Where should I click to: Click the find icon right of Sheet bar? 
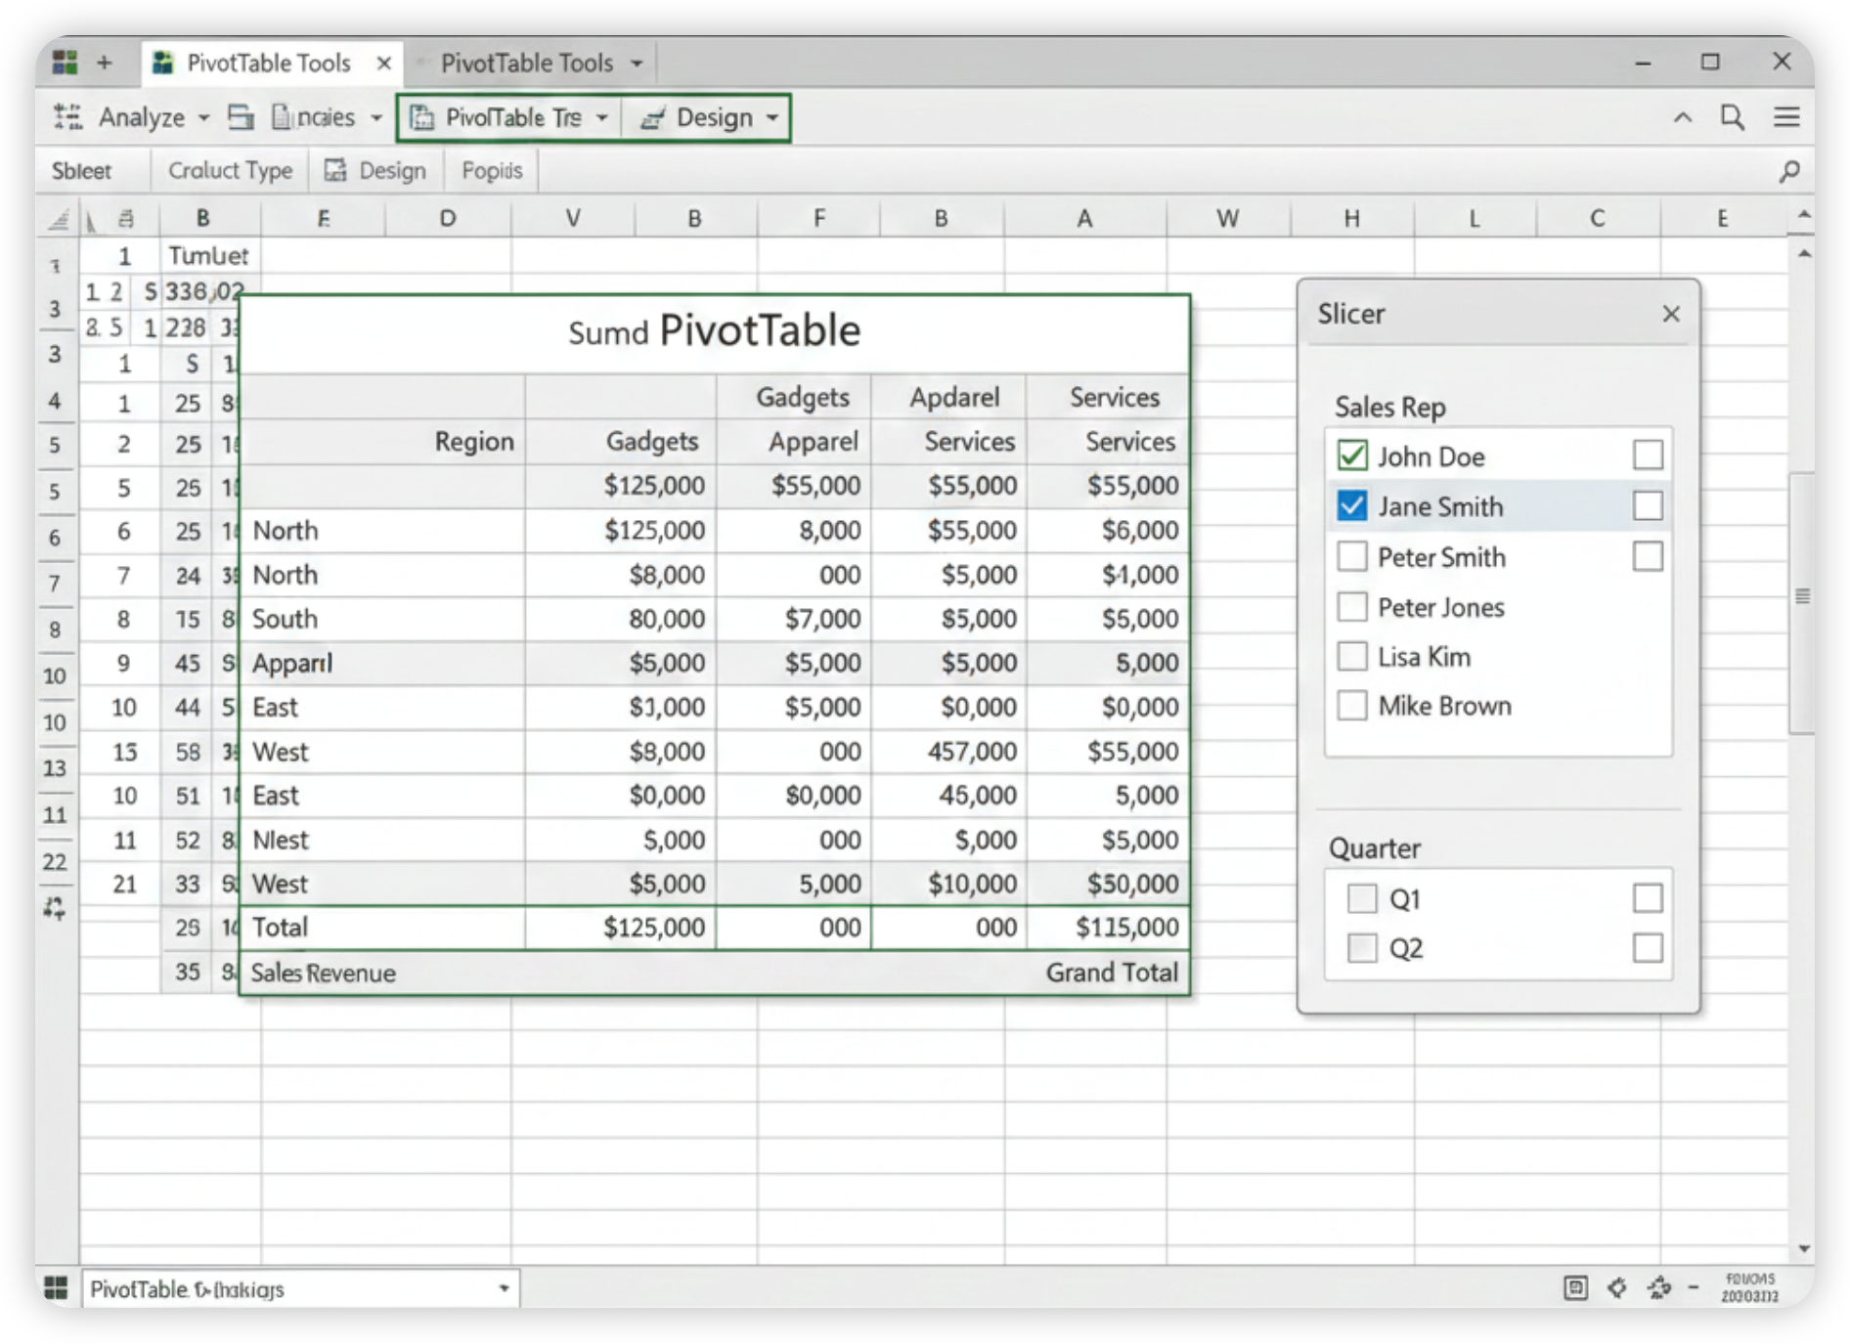[x=1788, y=171]
